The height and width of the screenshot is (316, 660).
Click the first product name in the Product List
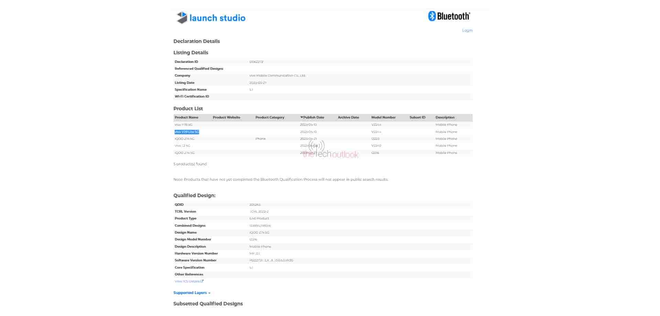coord(184,125)
